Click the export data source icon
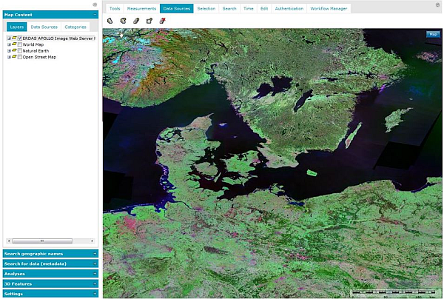This screenshot has height=299, width=444. pos(149,21)
